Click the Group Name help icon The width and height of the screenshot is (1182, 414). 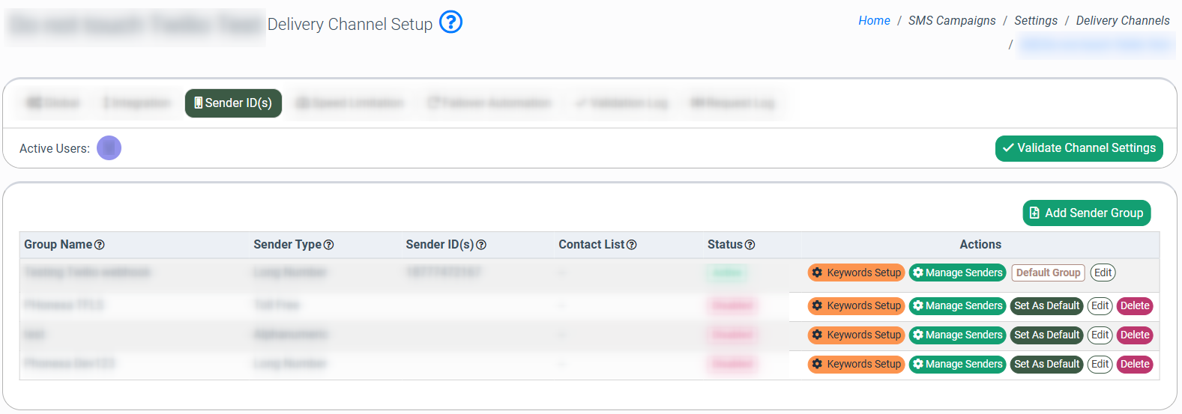coord(100,245)
